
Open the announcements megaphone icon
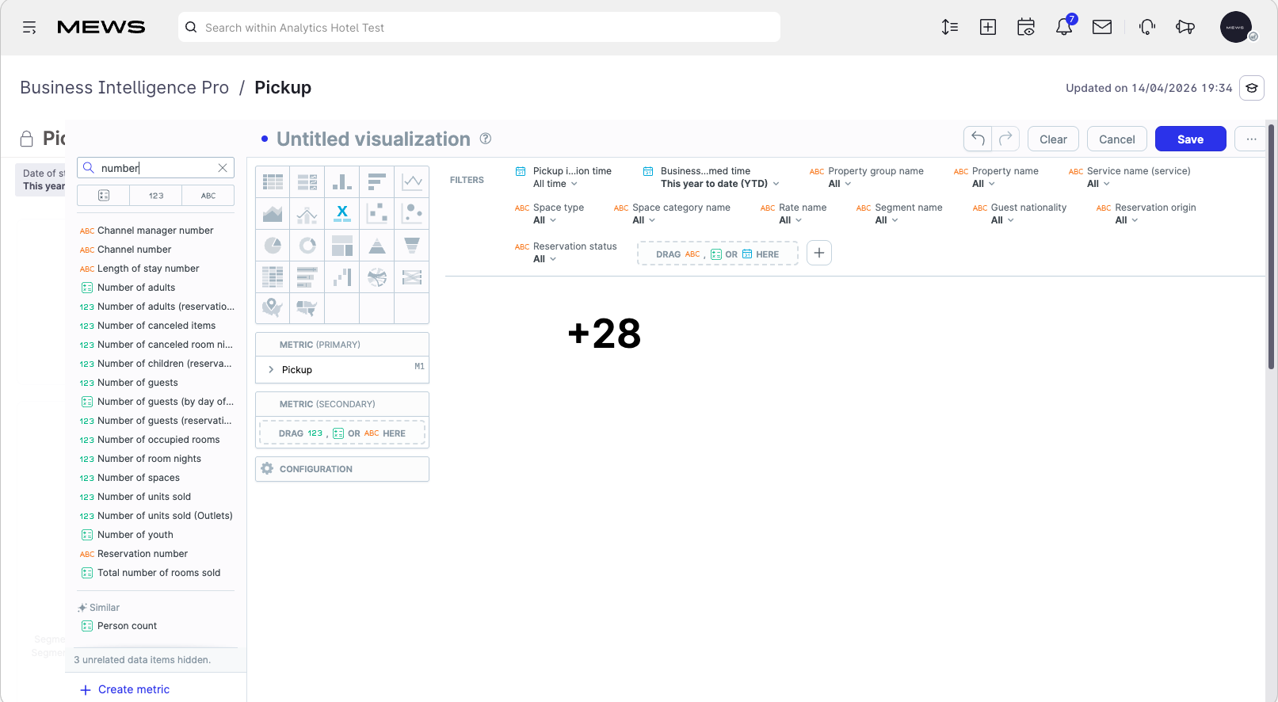[x=1185, y=27]
